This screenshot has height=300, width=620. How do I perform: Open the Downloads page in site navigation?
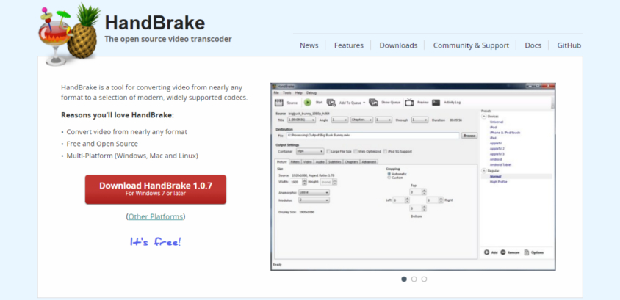(x=398, y=45)
